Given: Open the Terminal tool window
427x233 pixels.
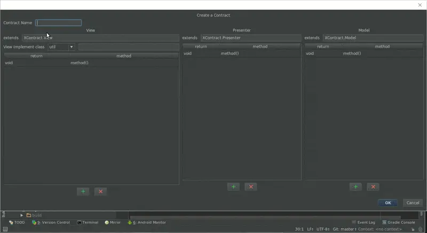Looking at the screenshot, I should coord(88,222).
